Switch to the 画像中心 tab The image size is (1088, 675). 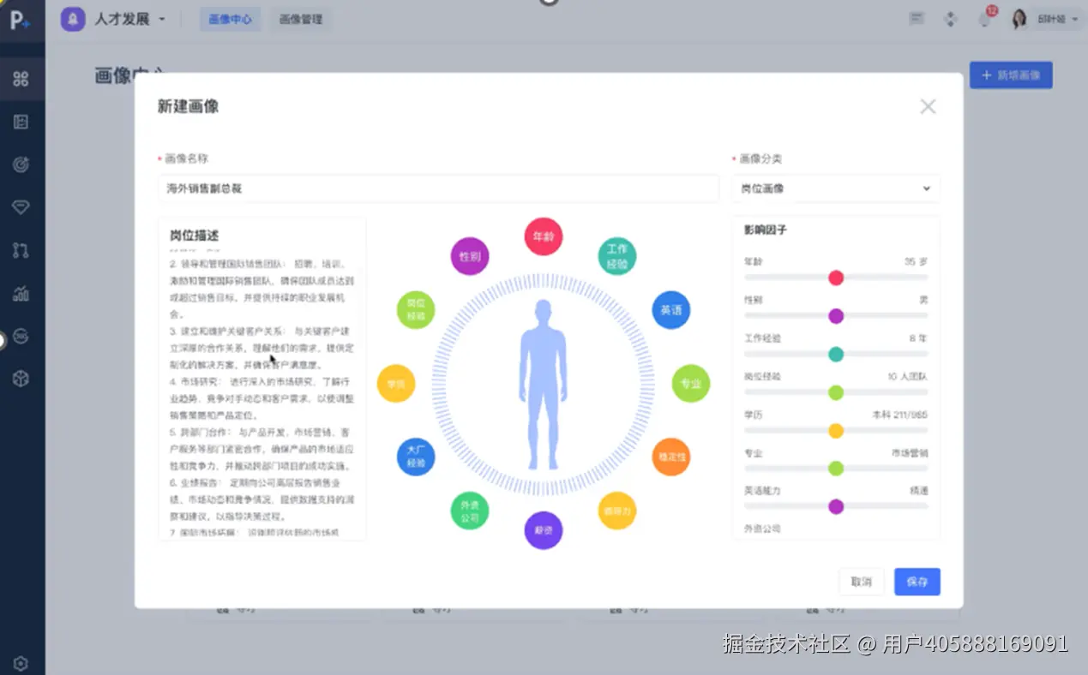click(230, 19)
